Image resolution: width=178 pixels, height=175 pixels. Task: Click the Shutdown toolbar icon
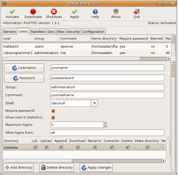pos(54,12)
